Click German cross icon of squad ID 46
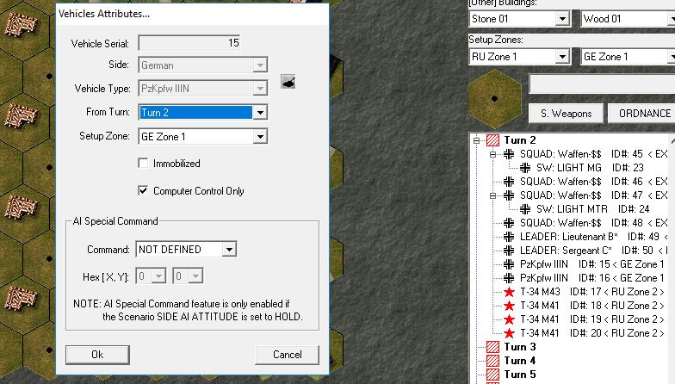 509,182
